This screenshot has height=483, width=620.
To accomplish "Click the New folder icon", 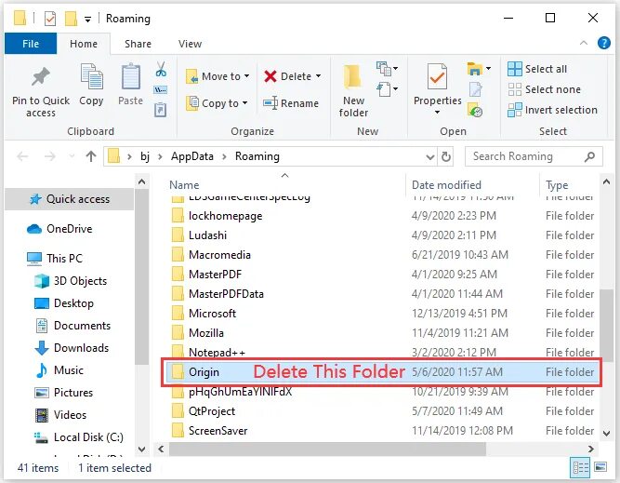I will 352,77.
